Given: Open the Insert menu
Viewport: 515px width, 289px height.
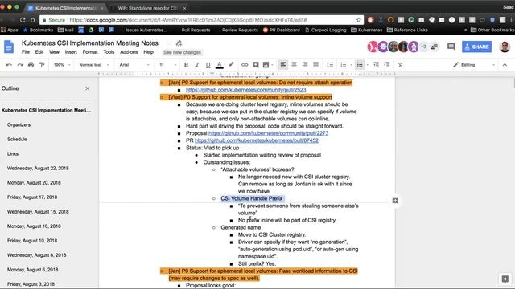Looking at the screenshot, I should [x=71, y=52].
